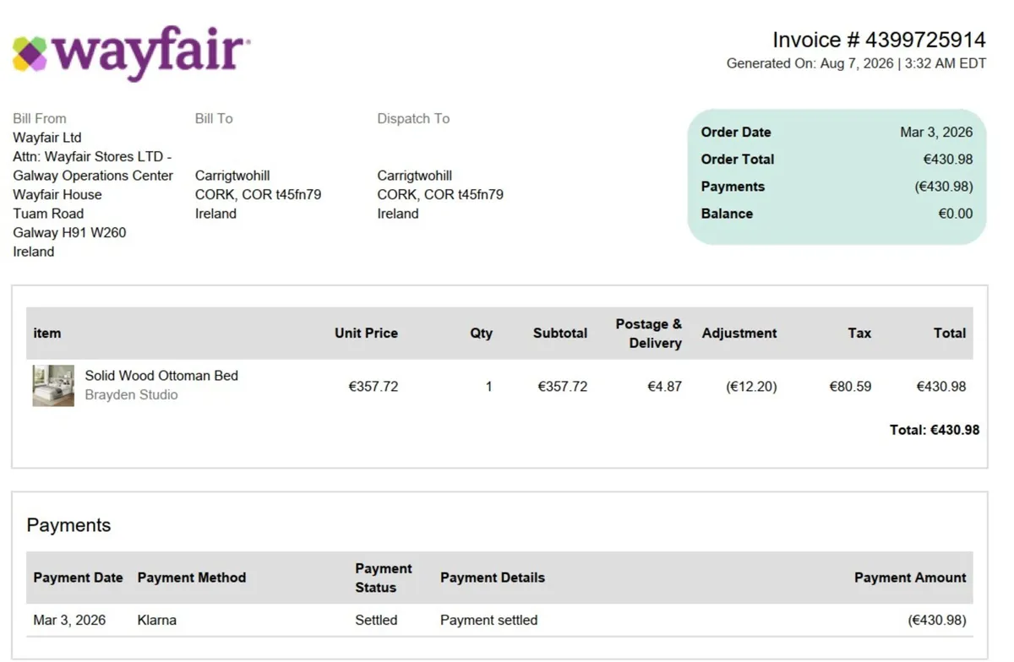Click the Generated On date line
The width and height of the screenshot is (1014, 662).
tap(856, 63)
